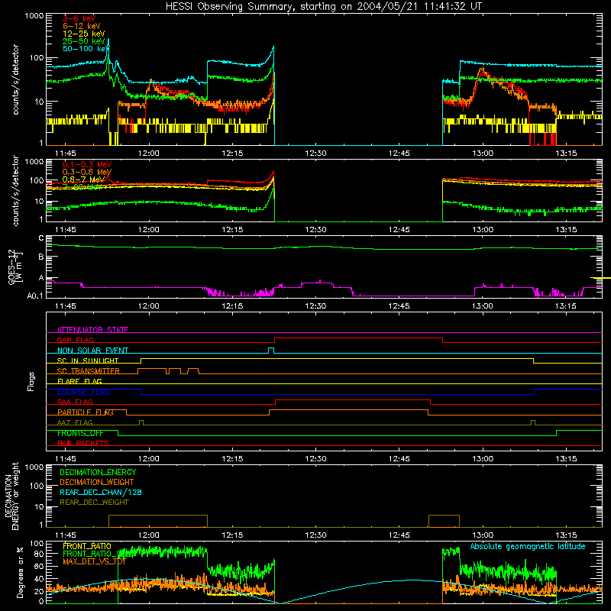
Task: Click the 12:30 tick label below Flags panel
Action: coord(315,459)
